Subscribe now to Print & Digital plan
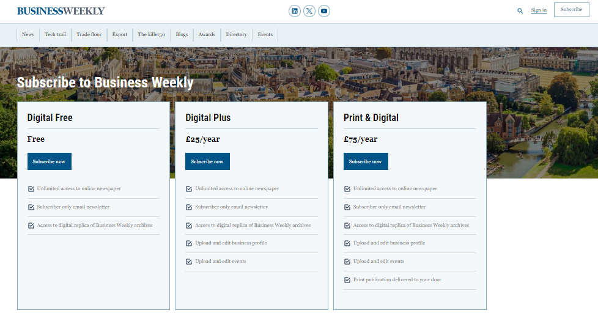 [x=366, y=161]
